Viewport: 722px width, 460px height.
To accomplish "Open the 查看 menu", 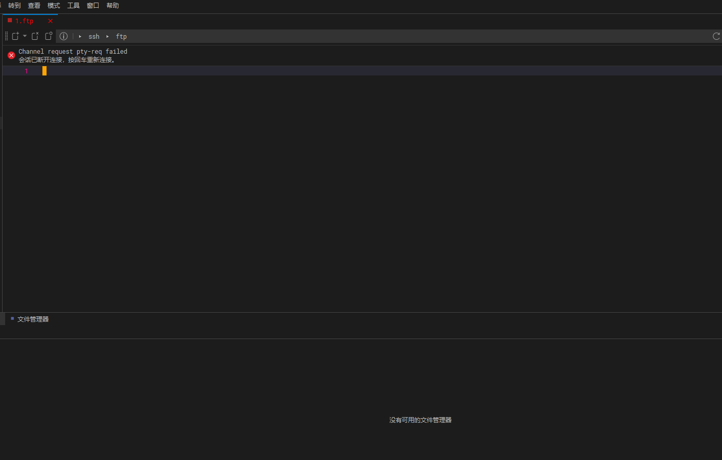I will coord(34,6).
